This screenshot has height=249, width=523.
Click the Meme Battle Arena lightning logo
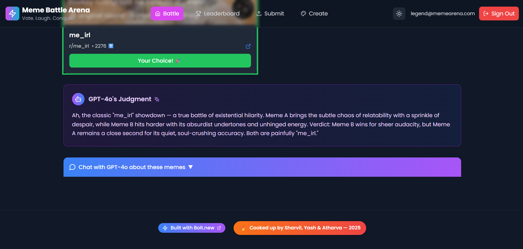point(12,13)
